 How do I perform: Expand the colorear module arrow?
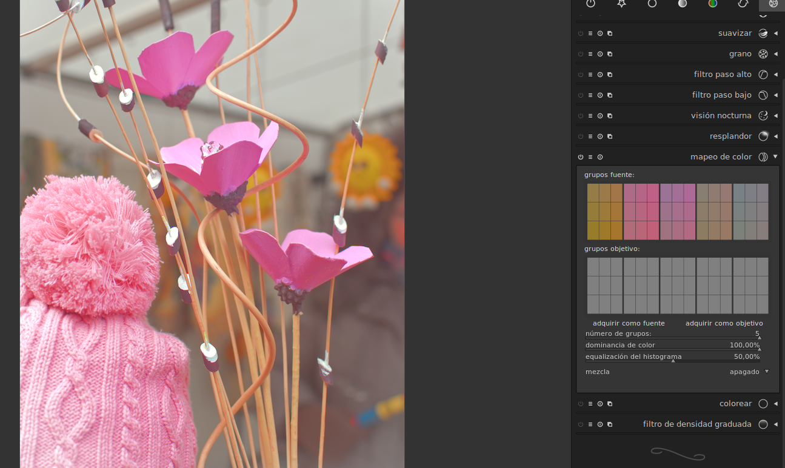pos(776,404)
